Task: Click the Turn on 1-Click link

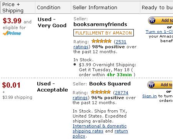Action: click(x=159, y=32)
